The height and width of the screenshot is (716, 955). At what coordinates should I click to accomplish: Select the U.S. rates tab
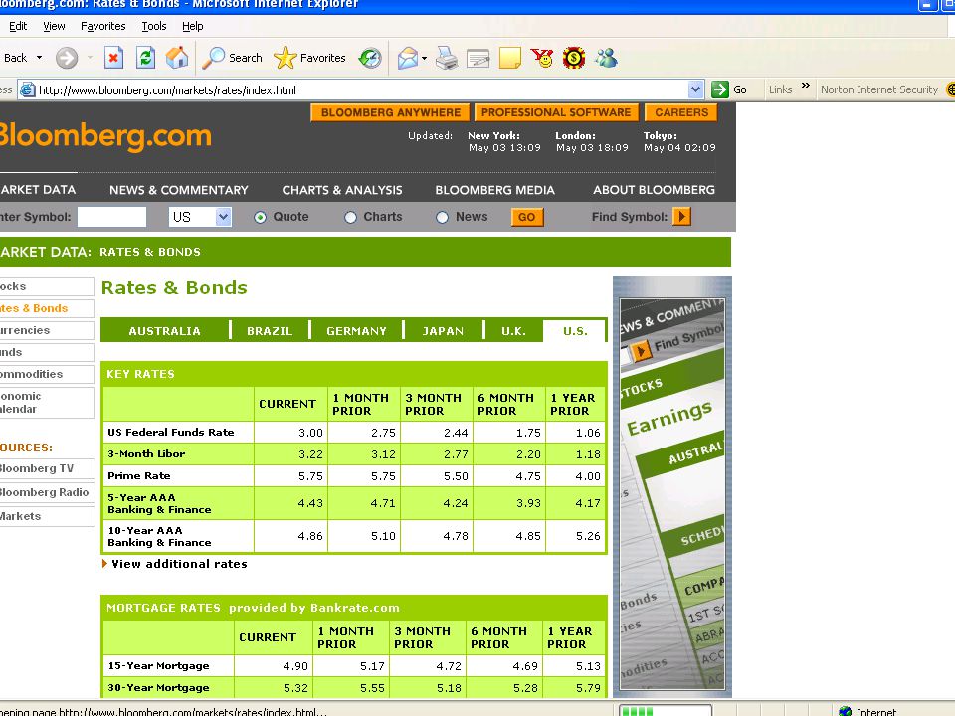point(575,330)
